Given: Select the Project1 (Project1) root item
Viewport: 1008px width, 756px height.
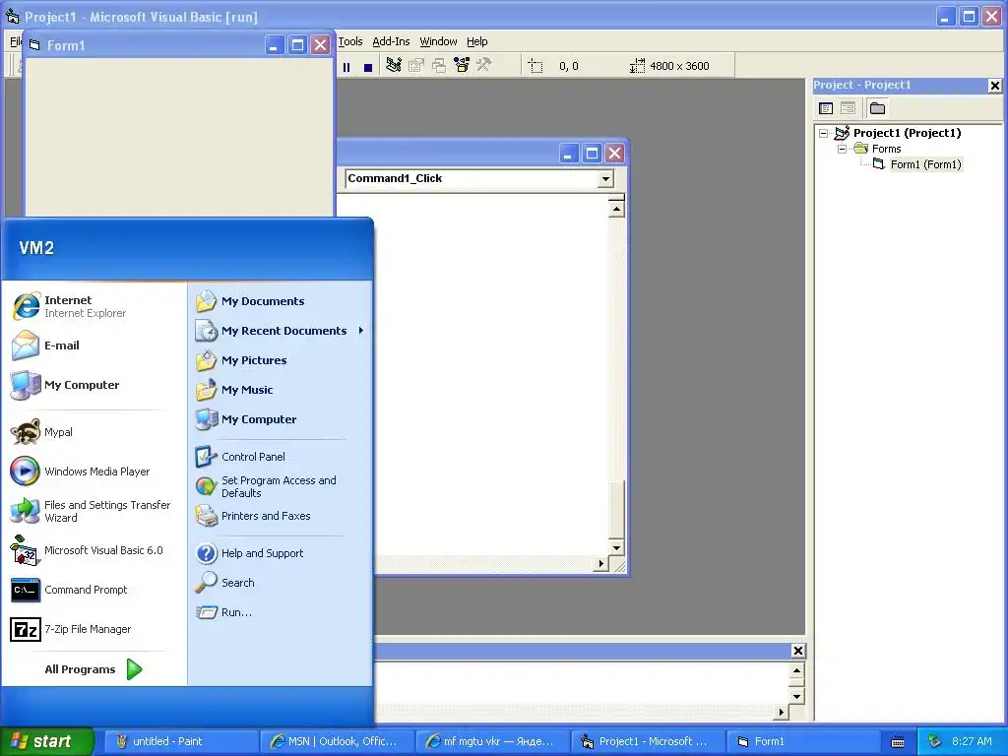Looking at the screenshot, I should pos(907,133).
